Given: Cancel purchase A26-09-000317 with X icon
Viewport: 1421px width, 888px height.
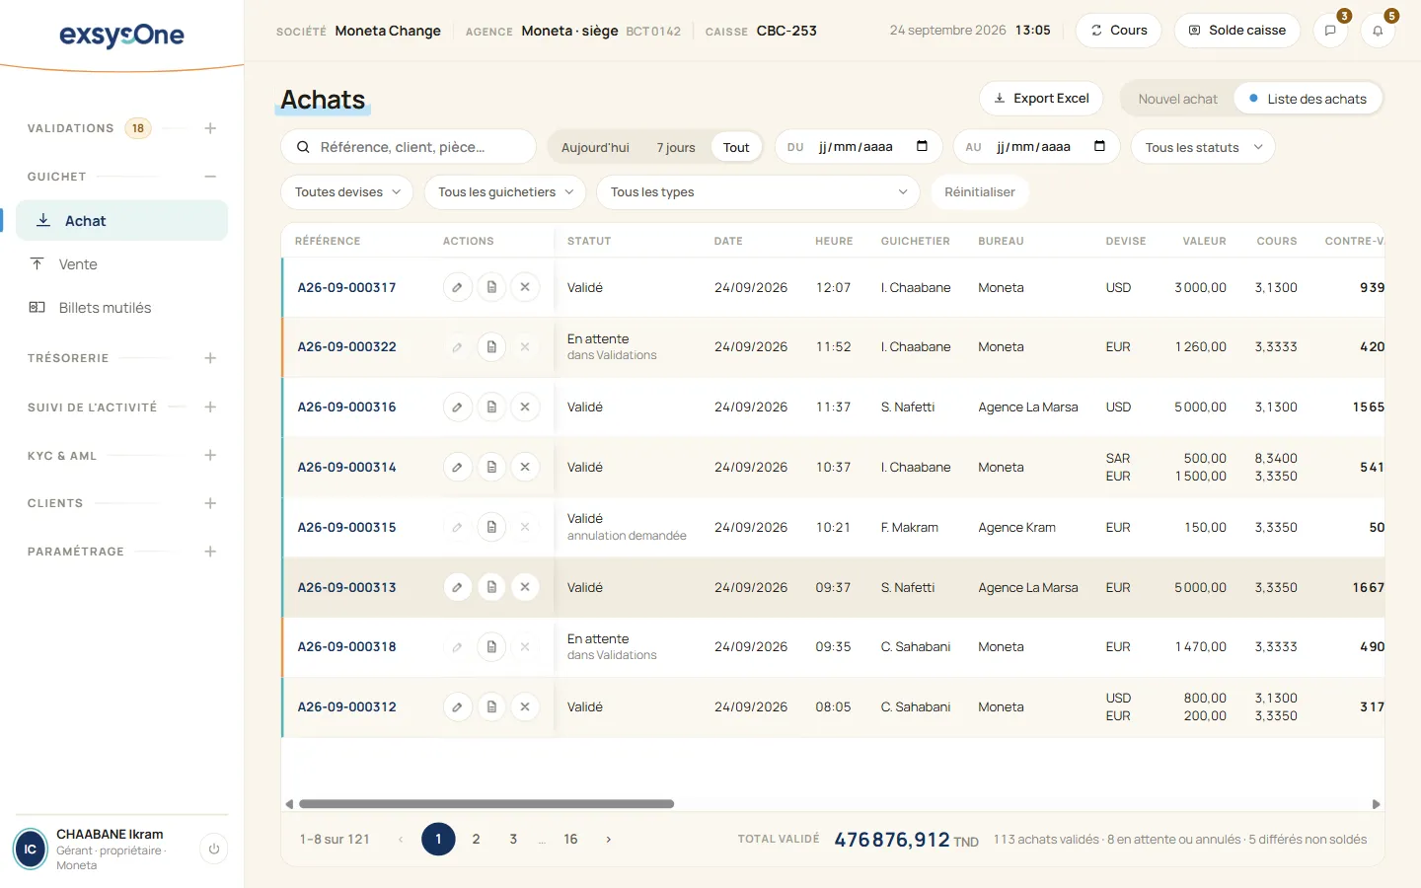Looking at the screenshot, I should click(525, 287).
